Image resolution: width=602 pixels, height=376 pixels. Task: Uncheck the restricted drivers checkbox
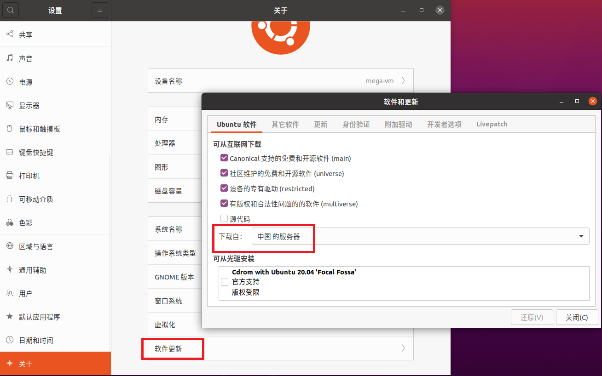click(x=224, y=188)
